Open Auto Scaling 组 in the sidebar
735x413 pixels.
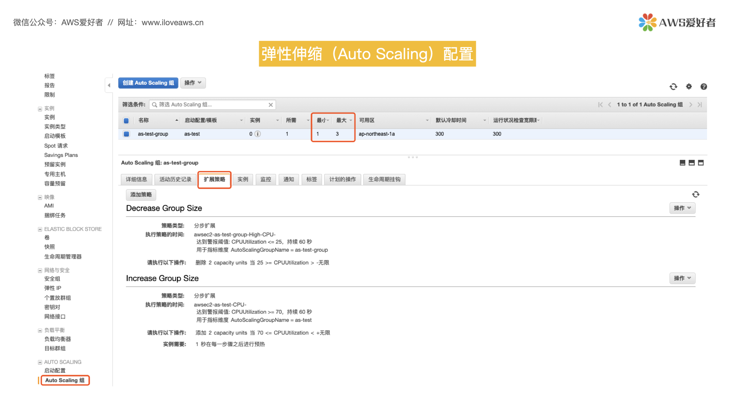coord(65,380)
